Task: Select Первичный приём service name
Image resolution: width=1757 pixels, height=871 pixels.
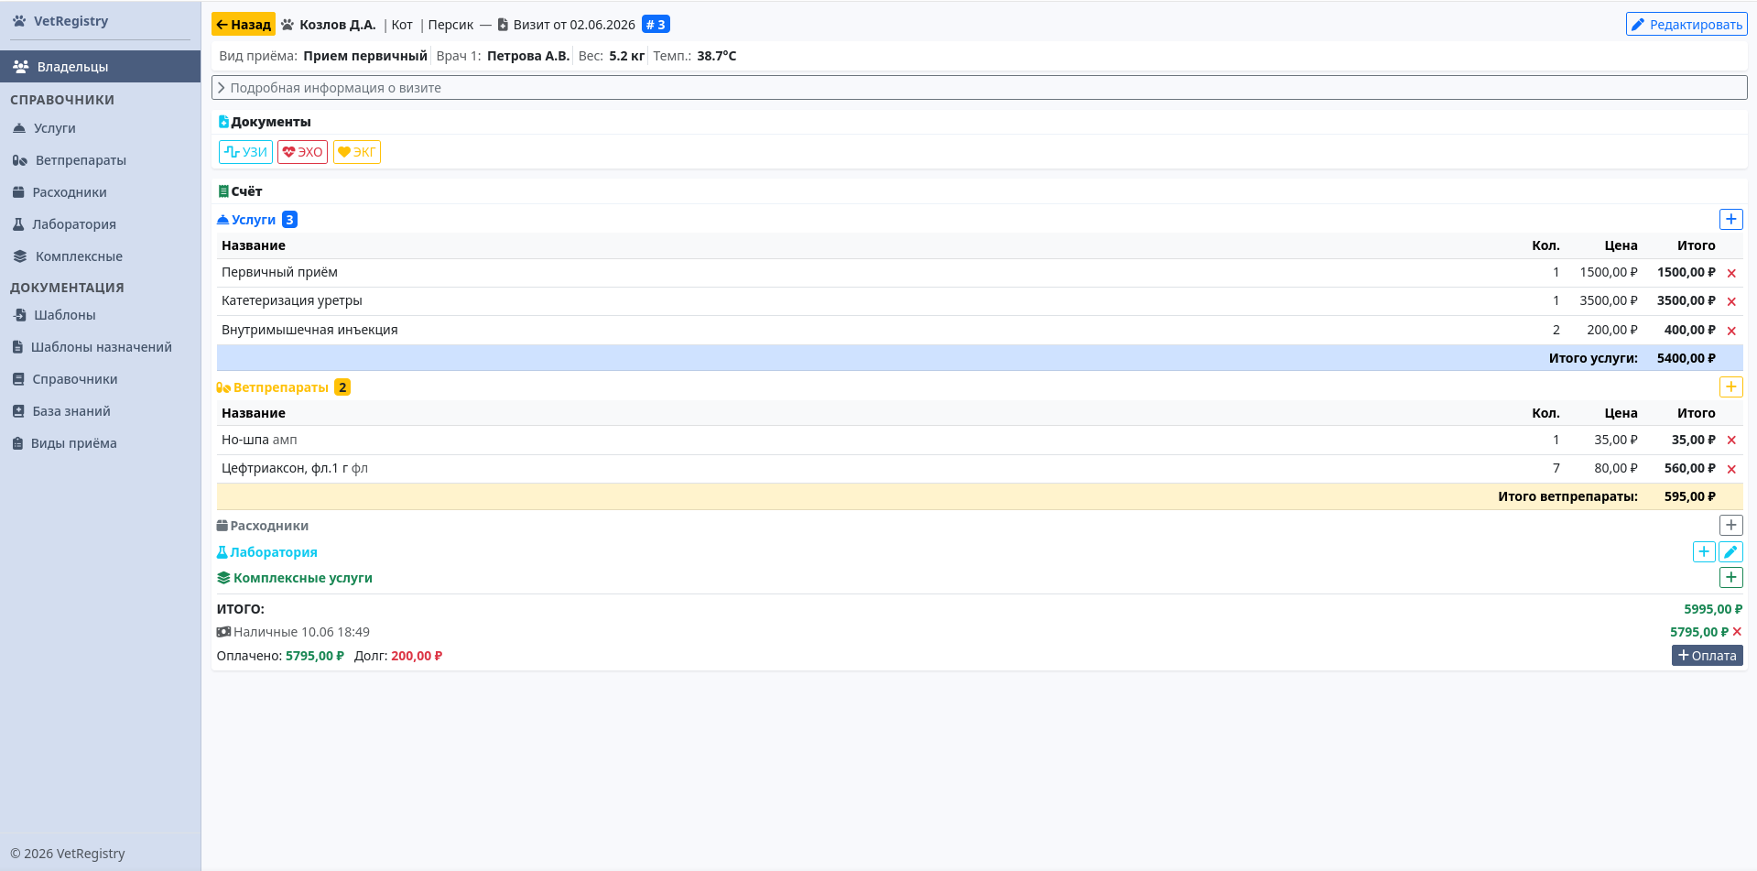Action: point(279,272)
